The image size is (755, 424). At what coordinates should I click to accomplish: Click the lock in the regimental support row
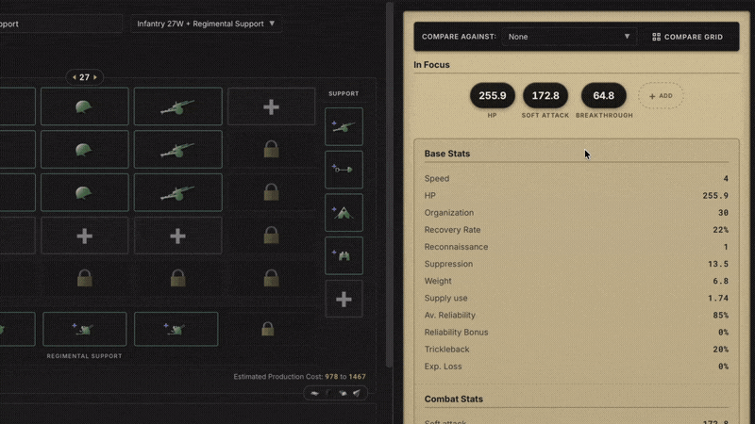268,329
